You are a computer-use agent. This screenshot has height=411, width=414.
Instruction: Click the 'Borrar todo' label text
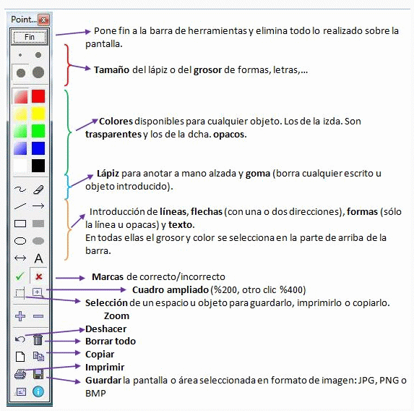click(x=111, y=342)
